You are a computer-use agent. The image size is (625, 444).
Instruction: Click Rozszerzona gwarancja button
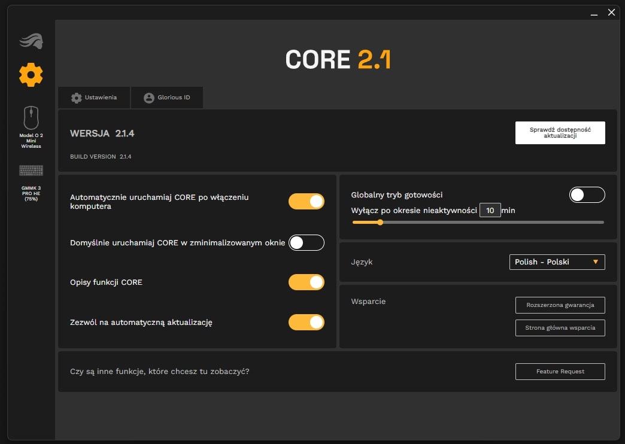pos(560,305)
